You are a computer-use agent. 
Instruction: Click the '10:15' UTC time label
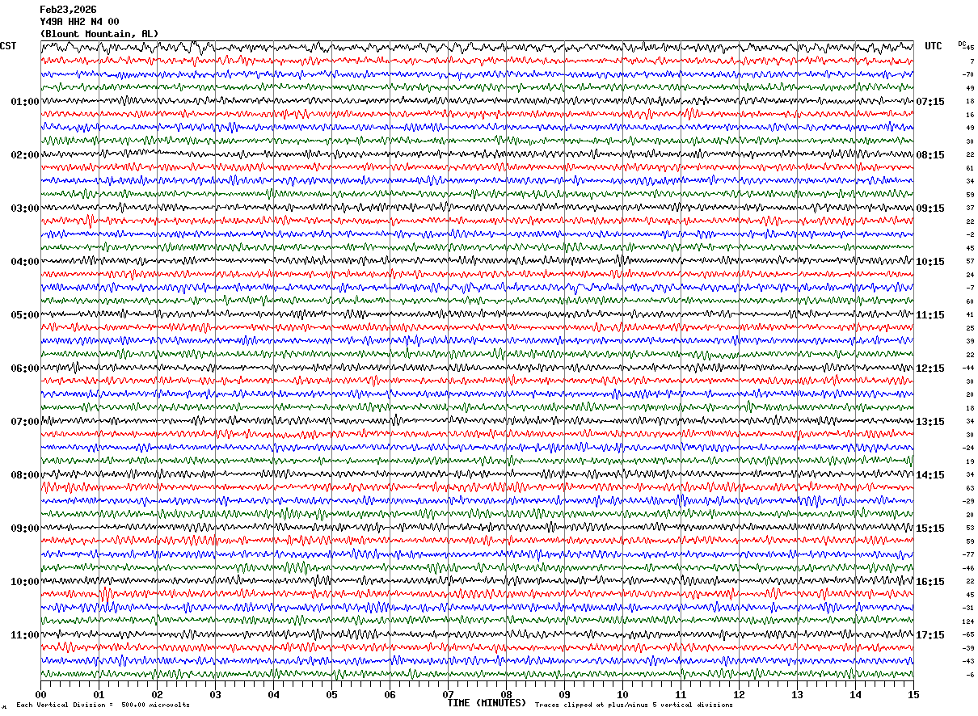pos(930,262)
